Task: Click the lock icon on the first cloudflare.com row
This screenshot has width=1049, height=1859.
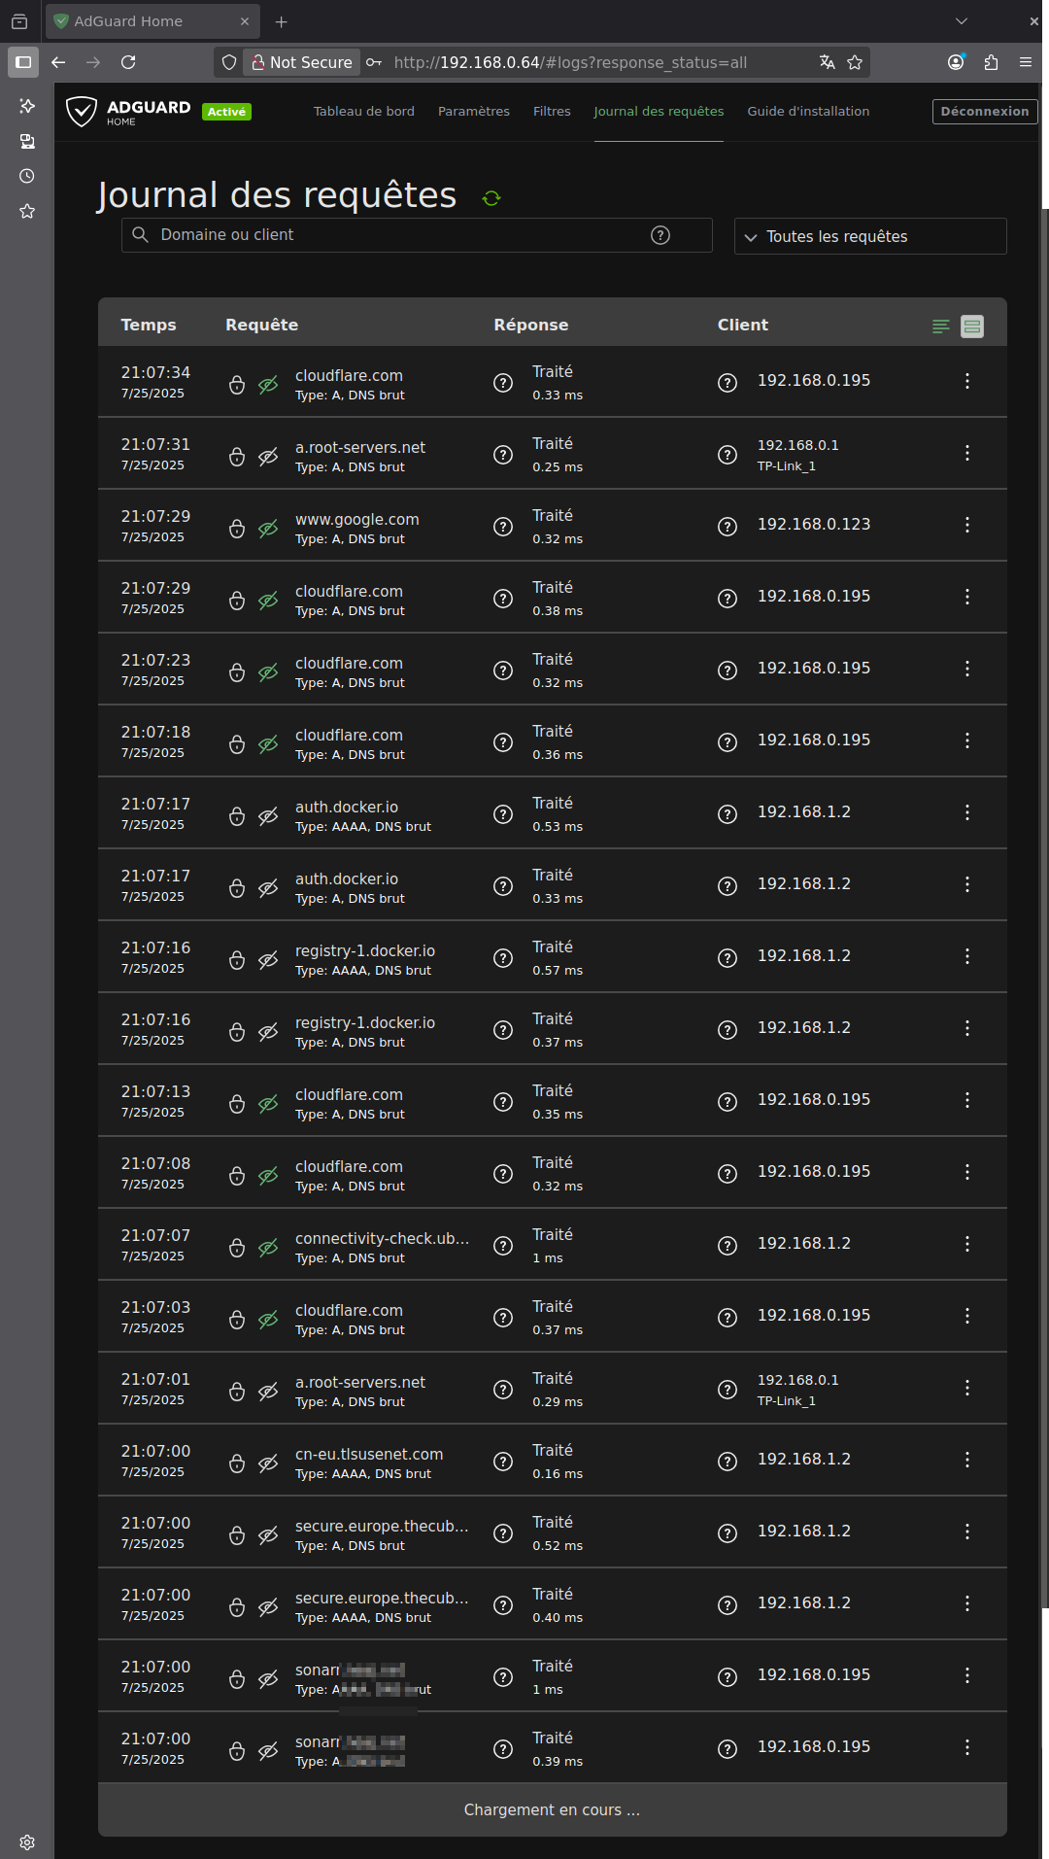Action: (x=237, y=385)
